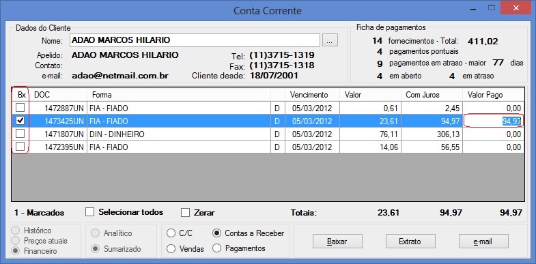Click the Bx column header
This screenshot has width=536, height=264.
[21, 95]
